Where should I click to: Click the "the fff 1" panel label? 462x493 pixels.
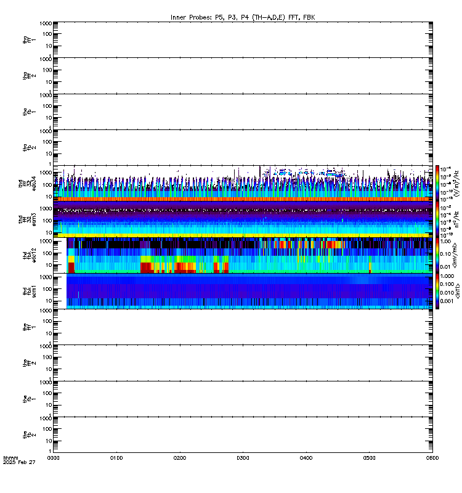click(x=29, y=327)
